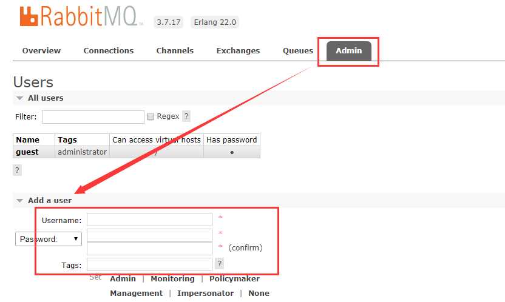Set tag to Policymaker
505x302 pixels.
pos(234,279)
